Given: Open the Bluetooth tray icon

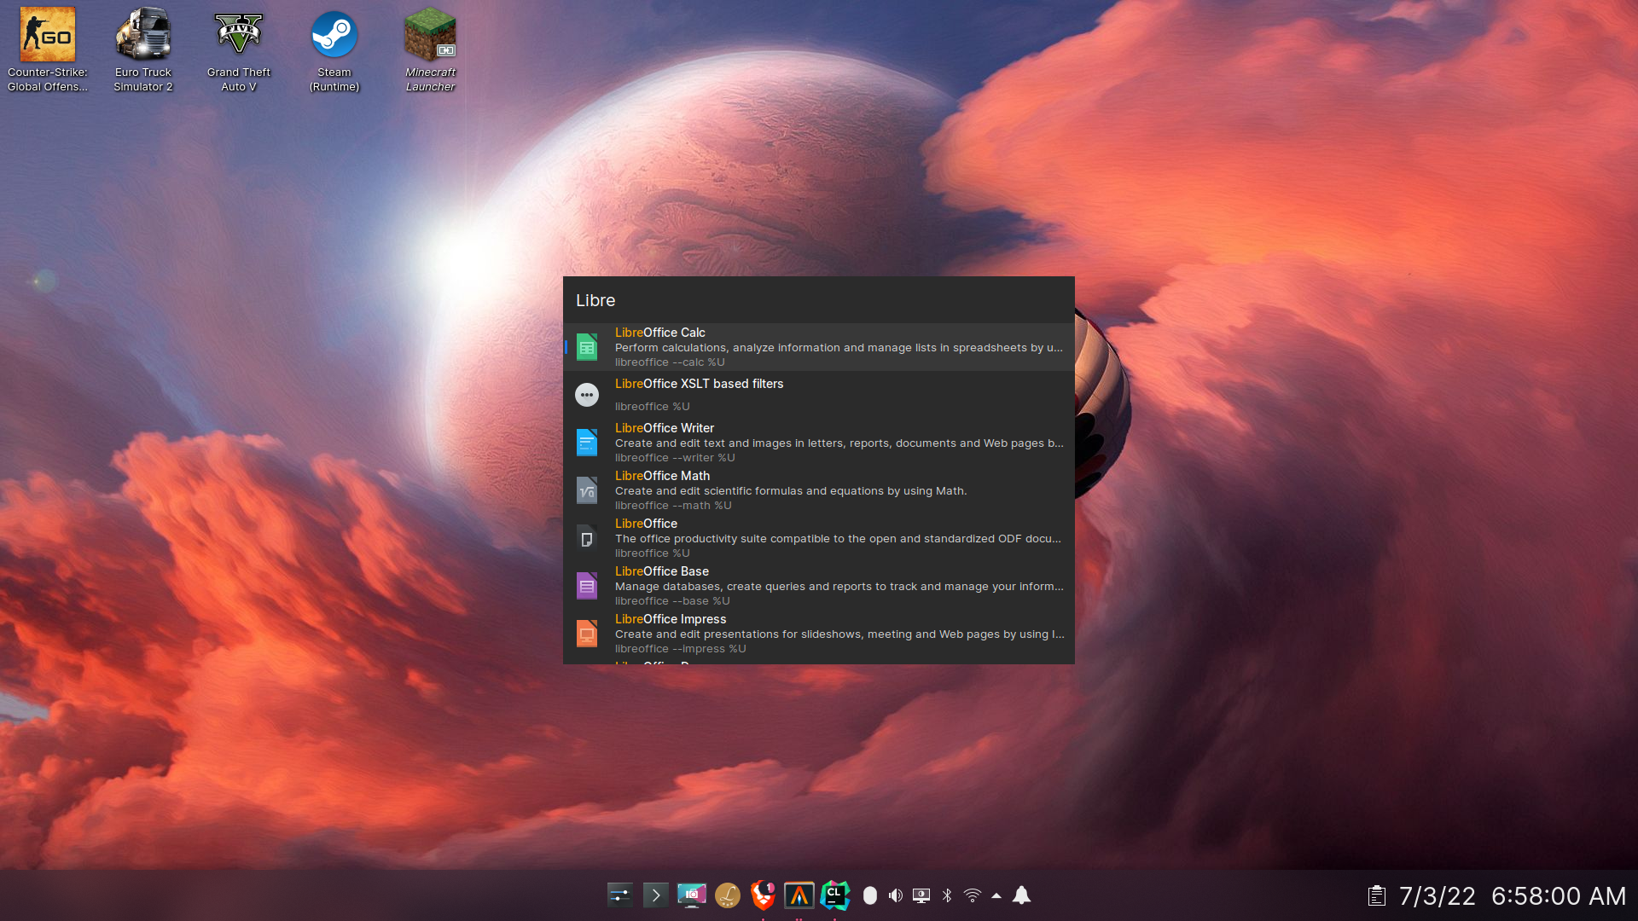Looking at the screenshot, I should [x=947, y=895].
